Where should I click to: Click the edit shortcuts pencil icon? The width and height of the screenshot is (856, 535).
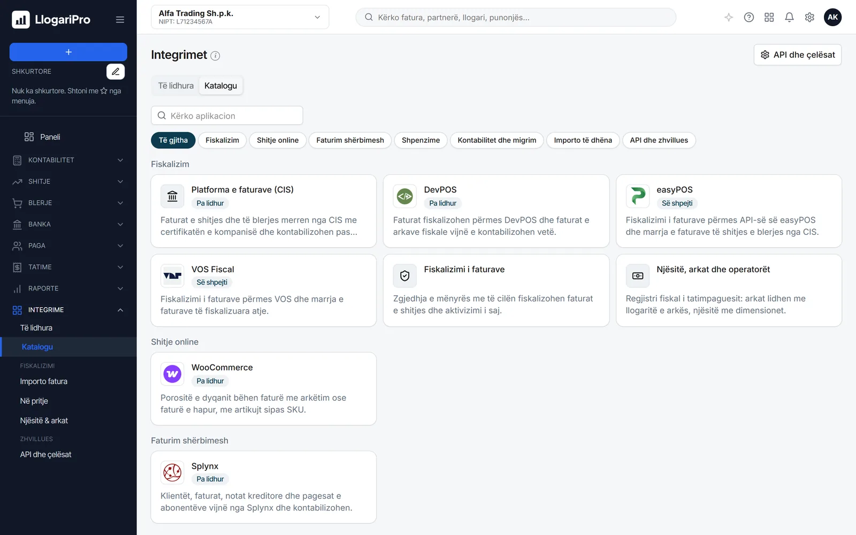point(116,72)
